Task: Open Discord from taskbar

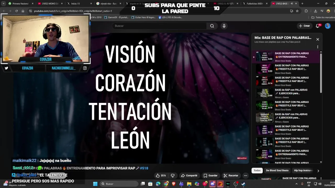Action: pyautogui.click(x=212, y=184)
